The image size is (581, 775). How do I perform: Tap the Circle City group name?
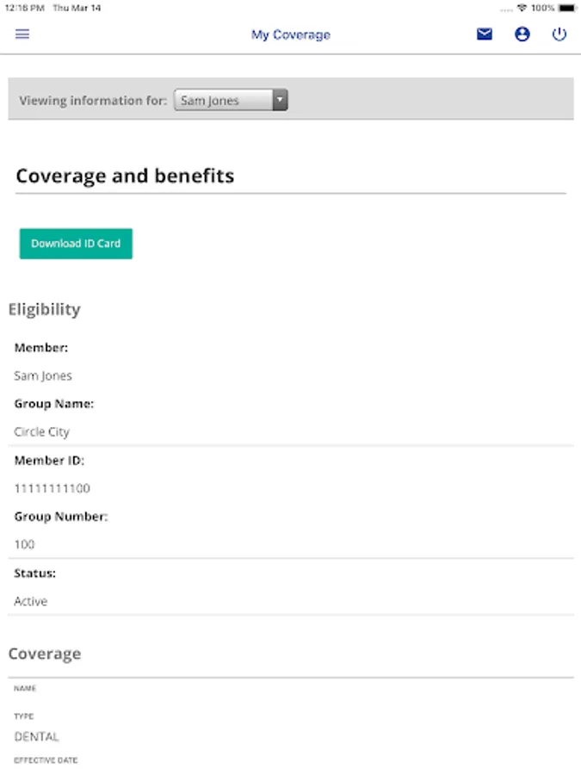pos(41,431)
